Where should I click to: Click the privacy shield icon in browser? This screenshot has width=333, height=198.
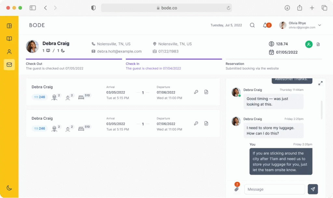click(93, 8)
